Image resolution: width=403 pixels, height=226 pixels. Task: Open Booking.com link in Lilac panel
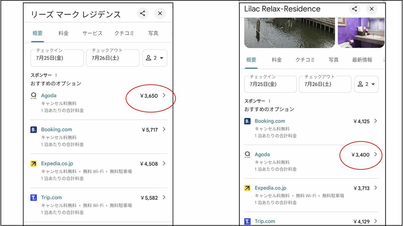tap(270, 121)
